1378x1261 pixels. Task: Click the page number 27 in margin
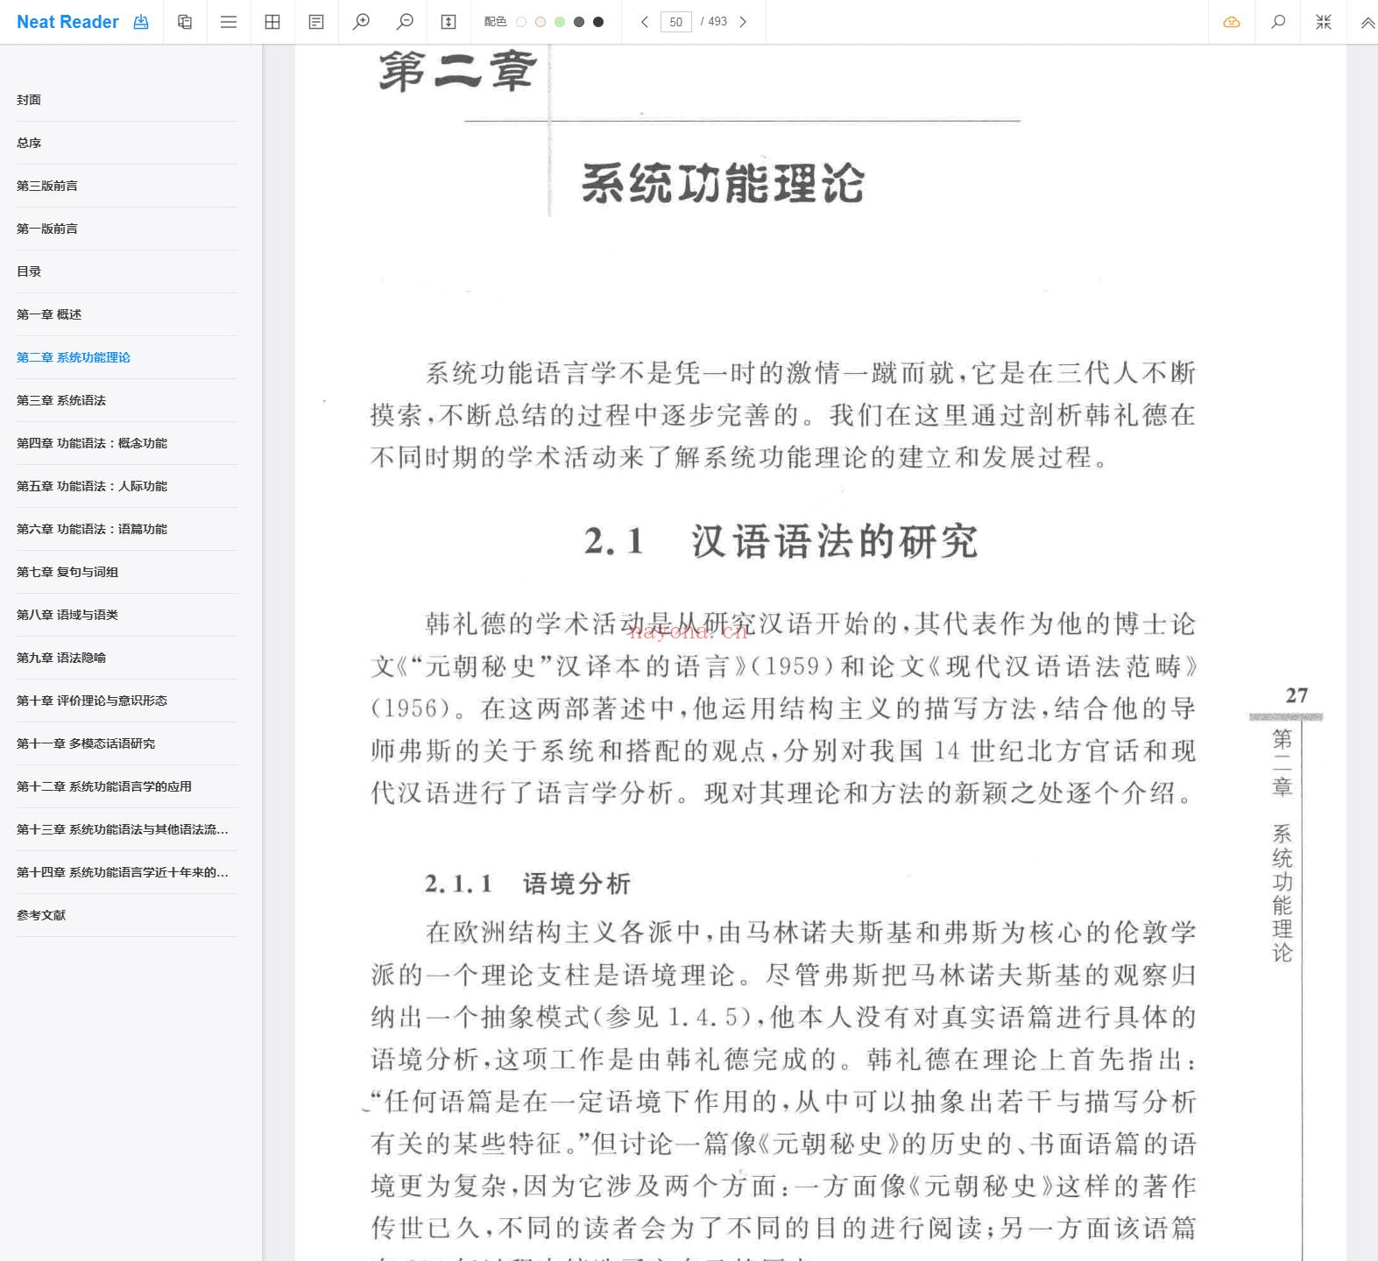tap(1297, 695)
